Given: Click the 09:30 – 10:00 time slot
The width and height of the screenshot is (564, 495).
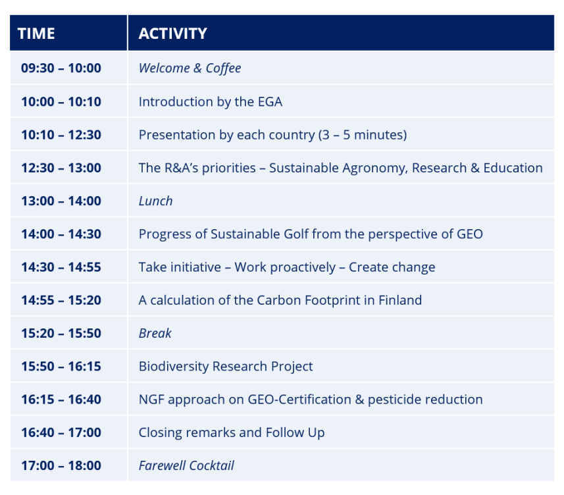Looking at the screenshot, I should tap(61, 68).
